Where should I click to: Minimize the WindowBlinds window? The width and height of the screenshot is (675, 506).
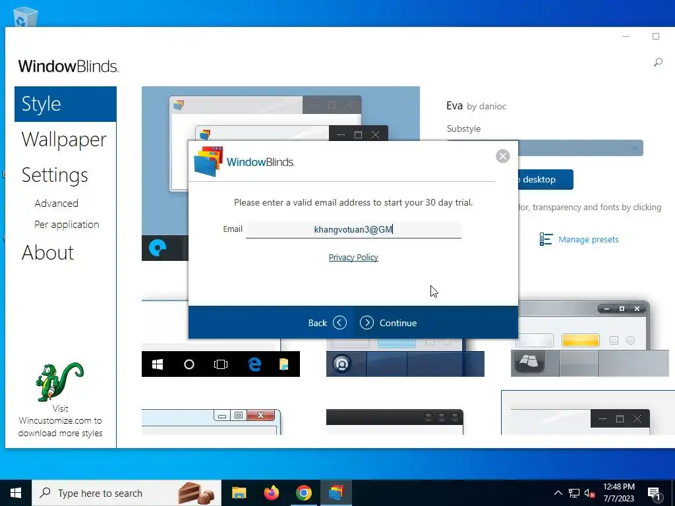(x=626, y=37)
